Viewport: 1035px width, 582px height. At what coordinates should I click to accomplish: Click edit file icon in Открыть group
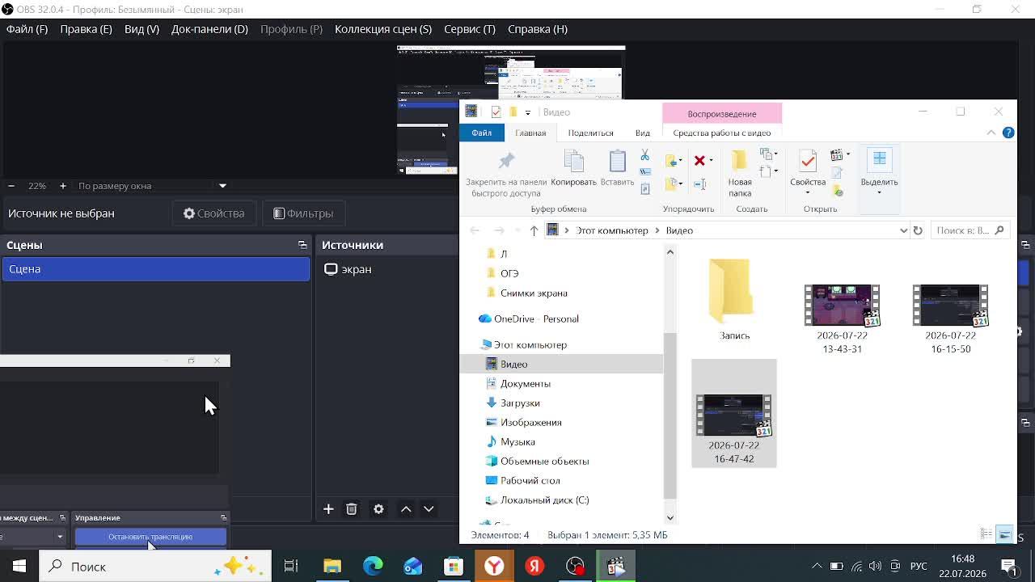click(838, 173)
